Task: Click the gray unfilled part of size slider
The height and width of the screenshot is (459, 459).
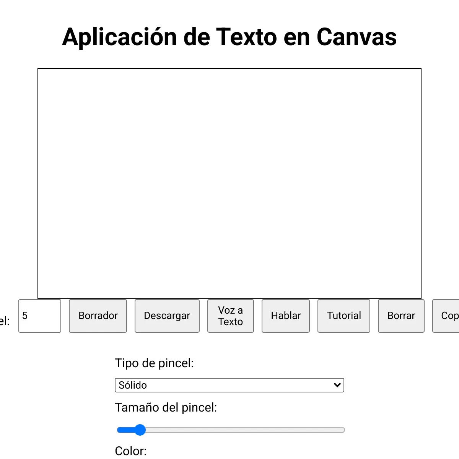Action: (x=245, y=430)
